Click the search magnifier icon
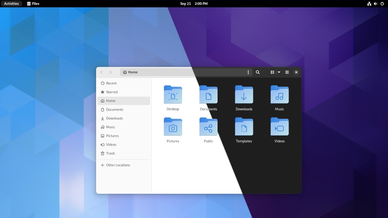Screen dimensions: 388x218 pyautogui.click(x=258, y=72)
